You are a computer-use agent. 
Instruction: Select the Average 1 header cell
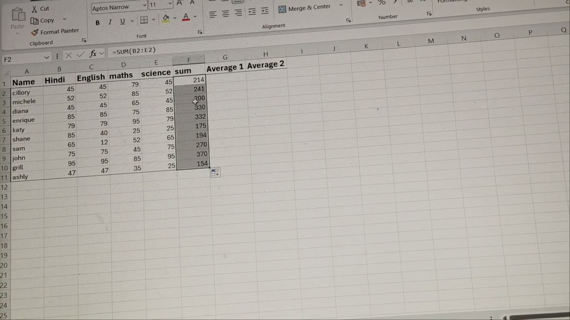225,68
